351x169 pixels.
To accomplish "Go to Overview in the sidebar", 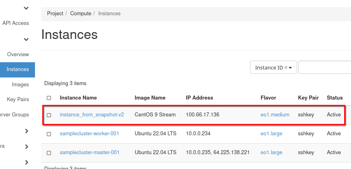I will coord(18,55).
